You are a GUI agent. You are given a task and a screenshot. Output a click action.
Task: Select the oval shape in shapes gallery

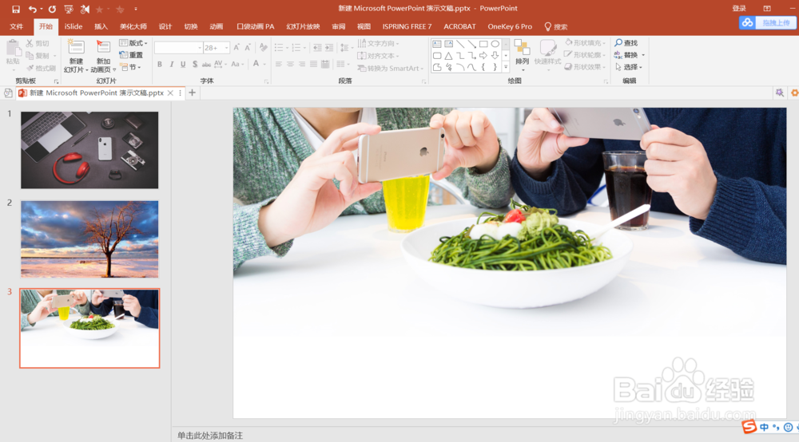[x=495, y=44]
